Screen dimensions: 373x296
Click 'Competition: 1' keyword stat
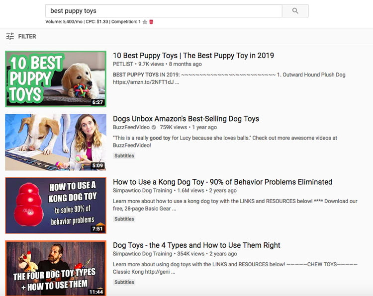pos(126,22)
